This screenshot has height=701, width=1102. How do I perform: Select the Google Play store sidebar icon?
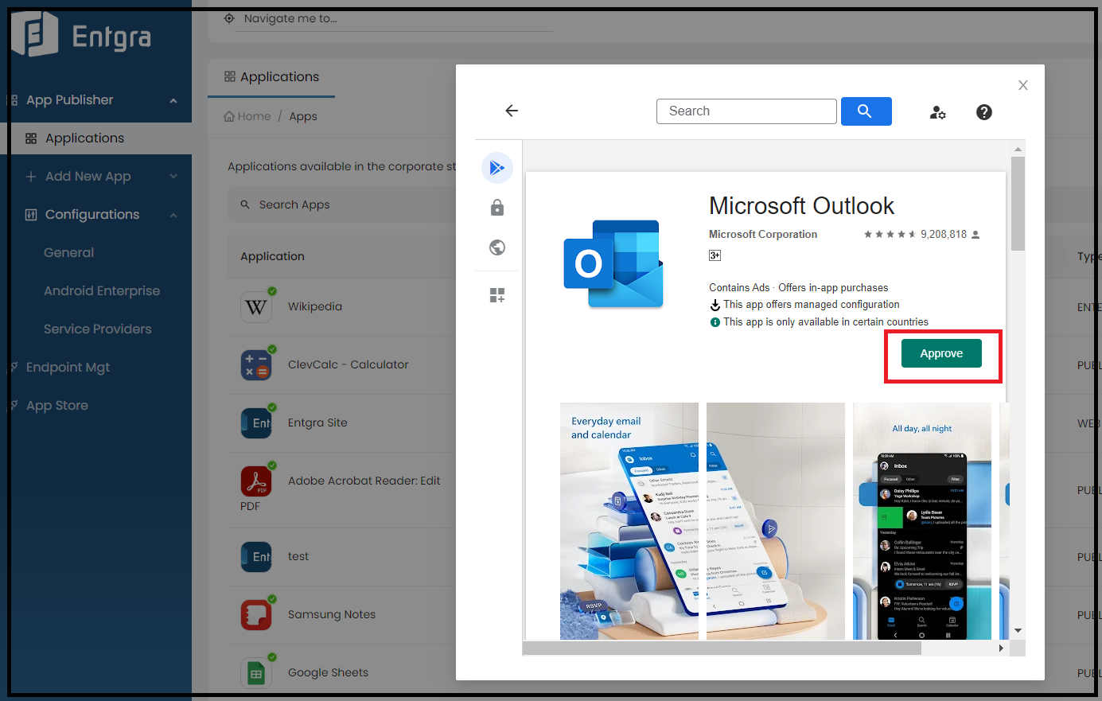497,168
